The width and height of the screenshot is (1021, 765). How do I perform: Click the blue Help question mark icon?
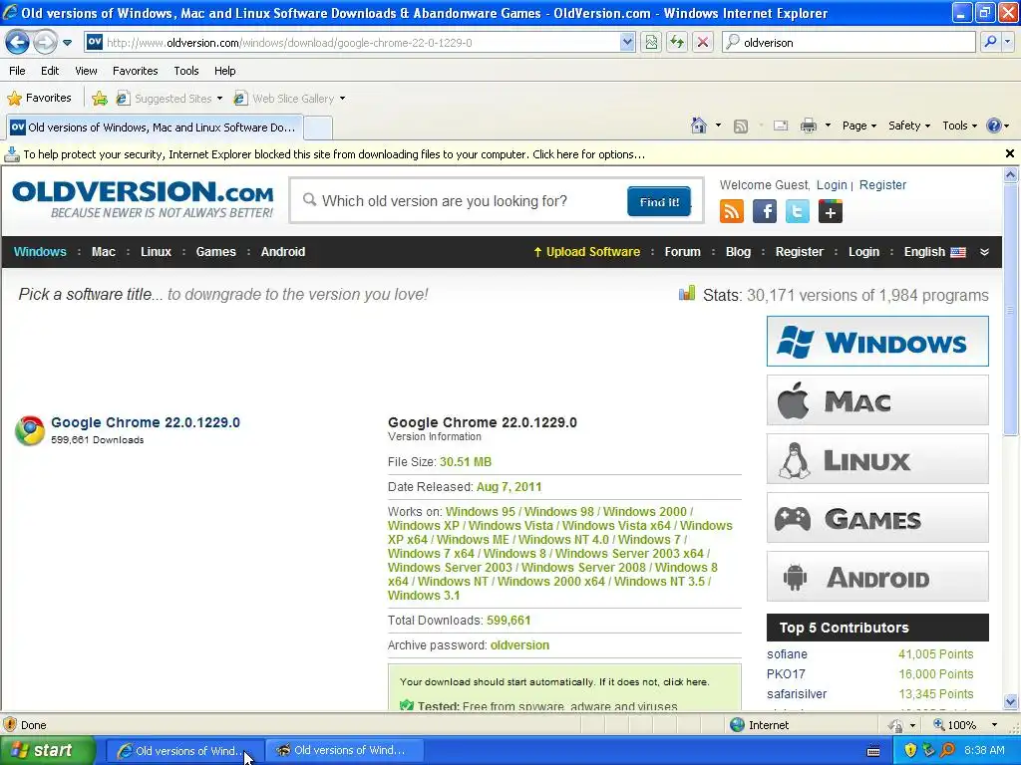[x=994, y=126]
